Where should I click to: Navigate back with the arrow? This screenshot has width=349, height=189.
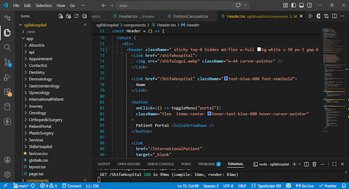click(x=104, y=6)
